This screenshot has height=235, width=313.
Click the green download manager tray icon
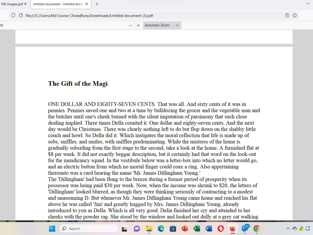(301, 228)
